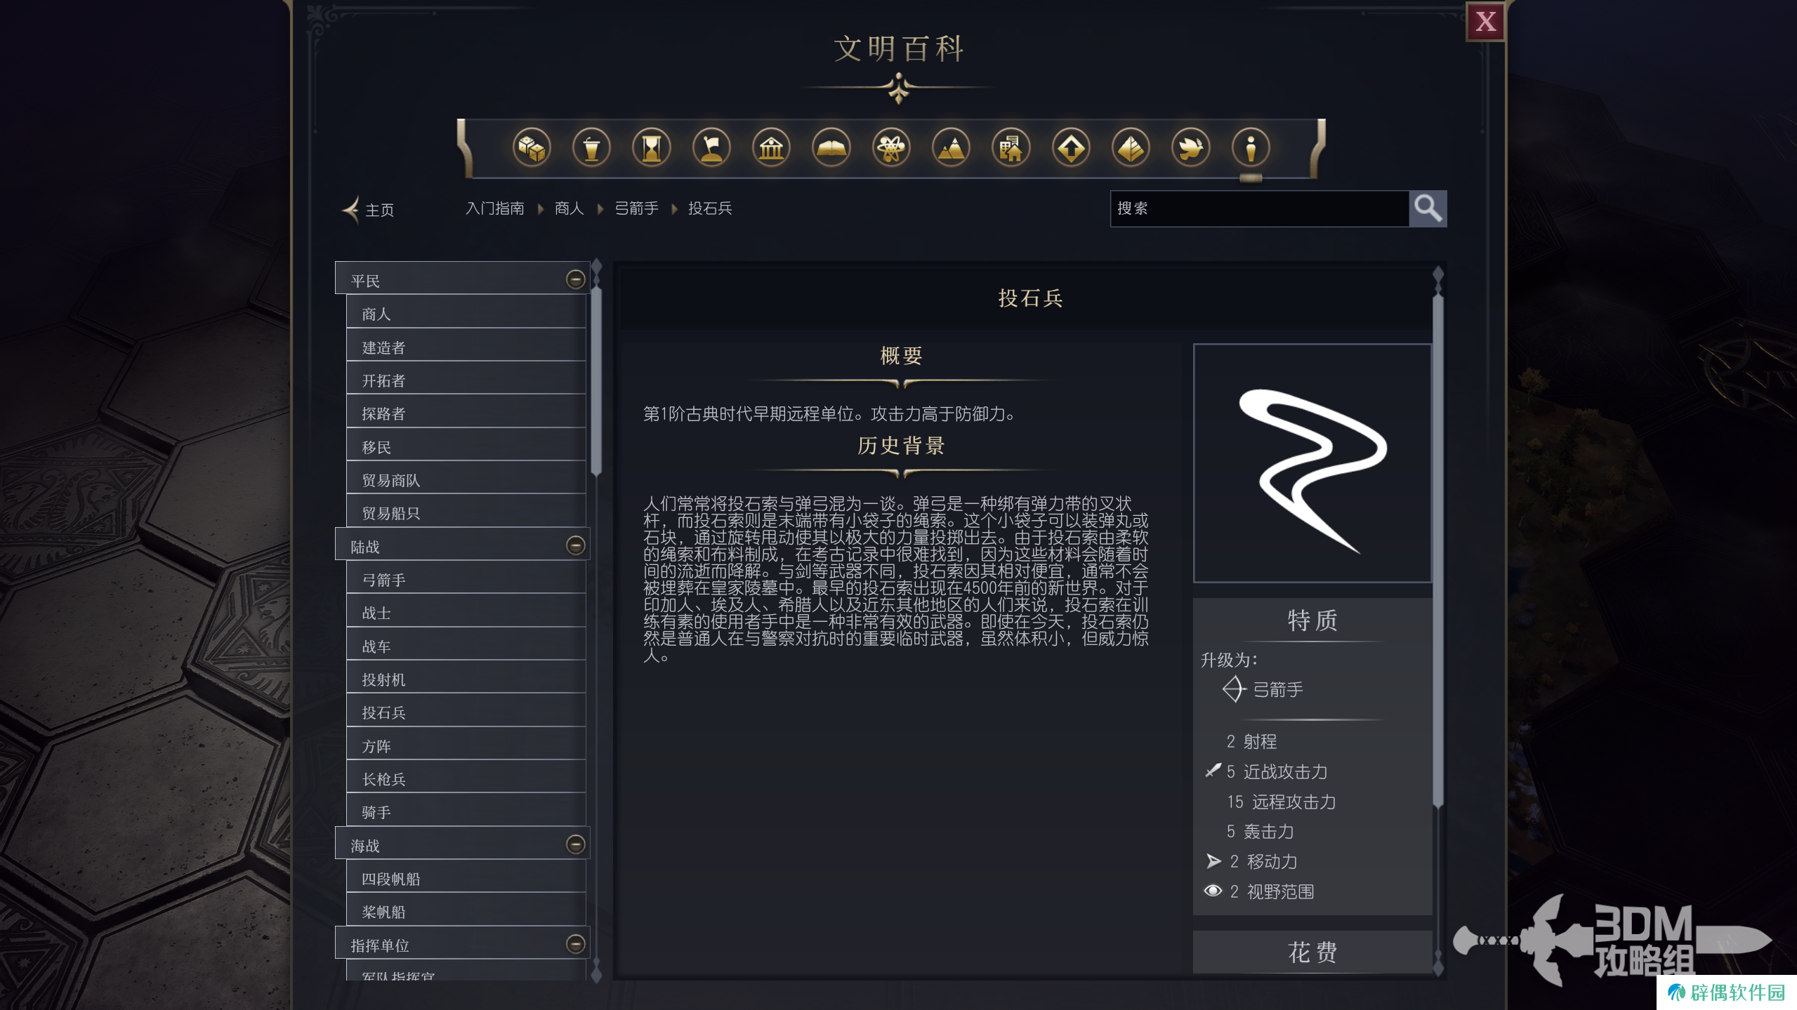Return to 主页 home page
The height and width of the screenshot is (1010, 1797).
point(380,210)
